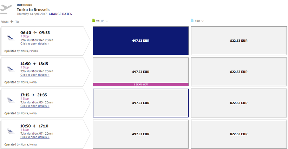Click Finnair logo on 17:15 flight

click(10, 100)
